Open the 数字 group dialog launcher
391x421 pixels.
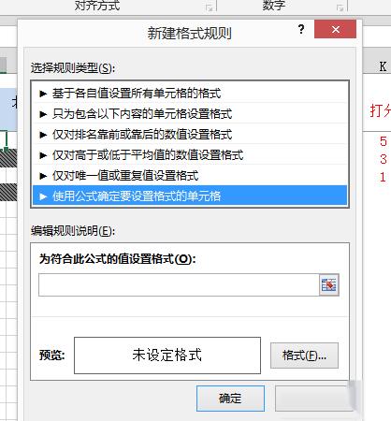(340, 8)
